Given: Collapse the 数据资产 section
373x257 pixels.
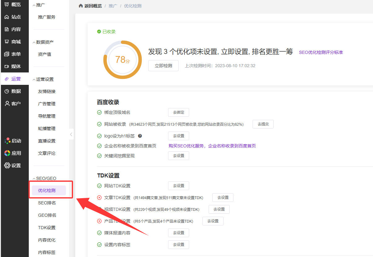Looking at the screenshot, I should pyautogui.click(x=34, y=42).
